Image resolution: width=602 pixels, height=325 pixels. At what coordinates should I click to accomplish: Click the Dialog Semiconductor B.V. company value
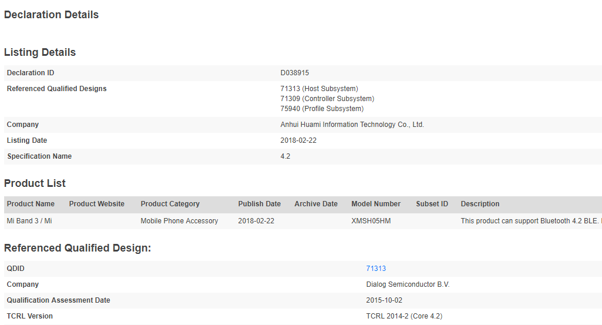(x=408, y=284)
